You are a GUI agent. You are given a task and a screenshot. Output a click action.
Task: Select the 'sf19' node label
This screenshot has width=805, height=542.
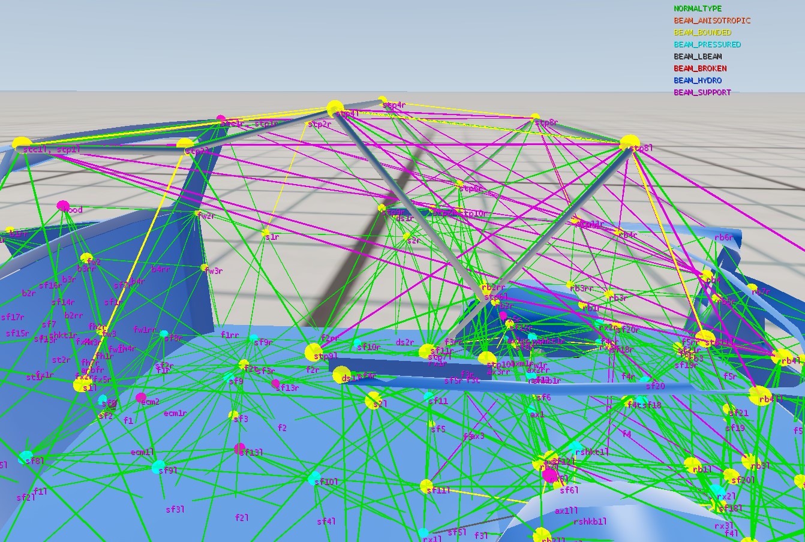coord(735,428)
